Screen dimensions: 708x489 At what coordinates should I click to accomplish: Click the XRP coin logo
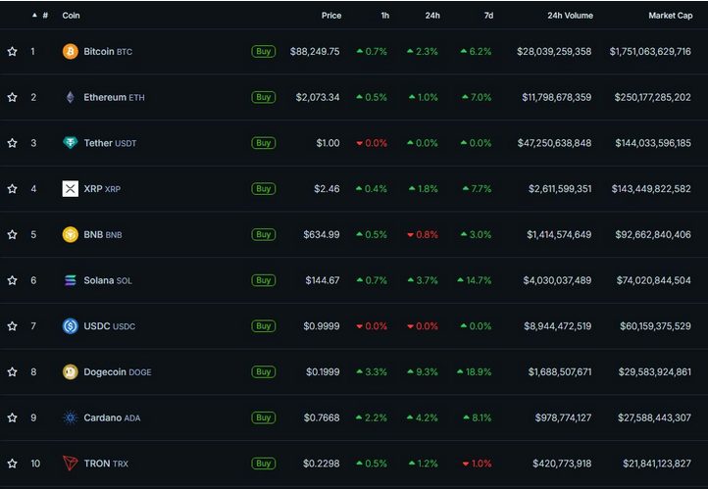pos(70,188)
